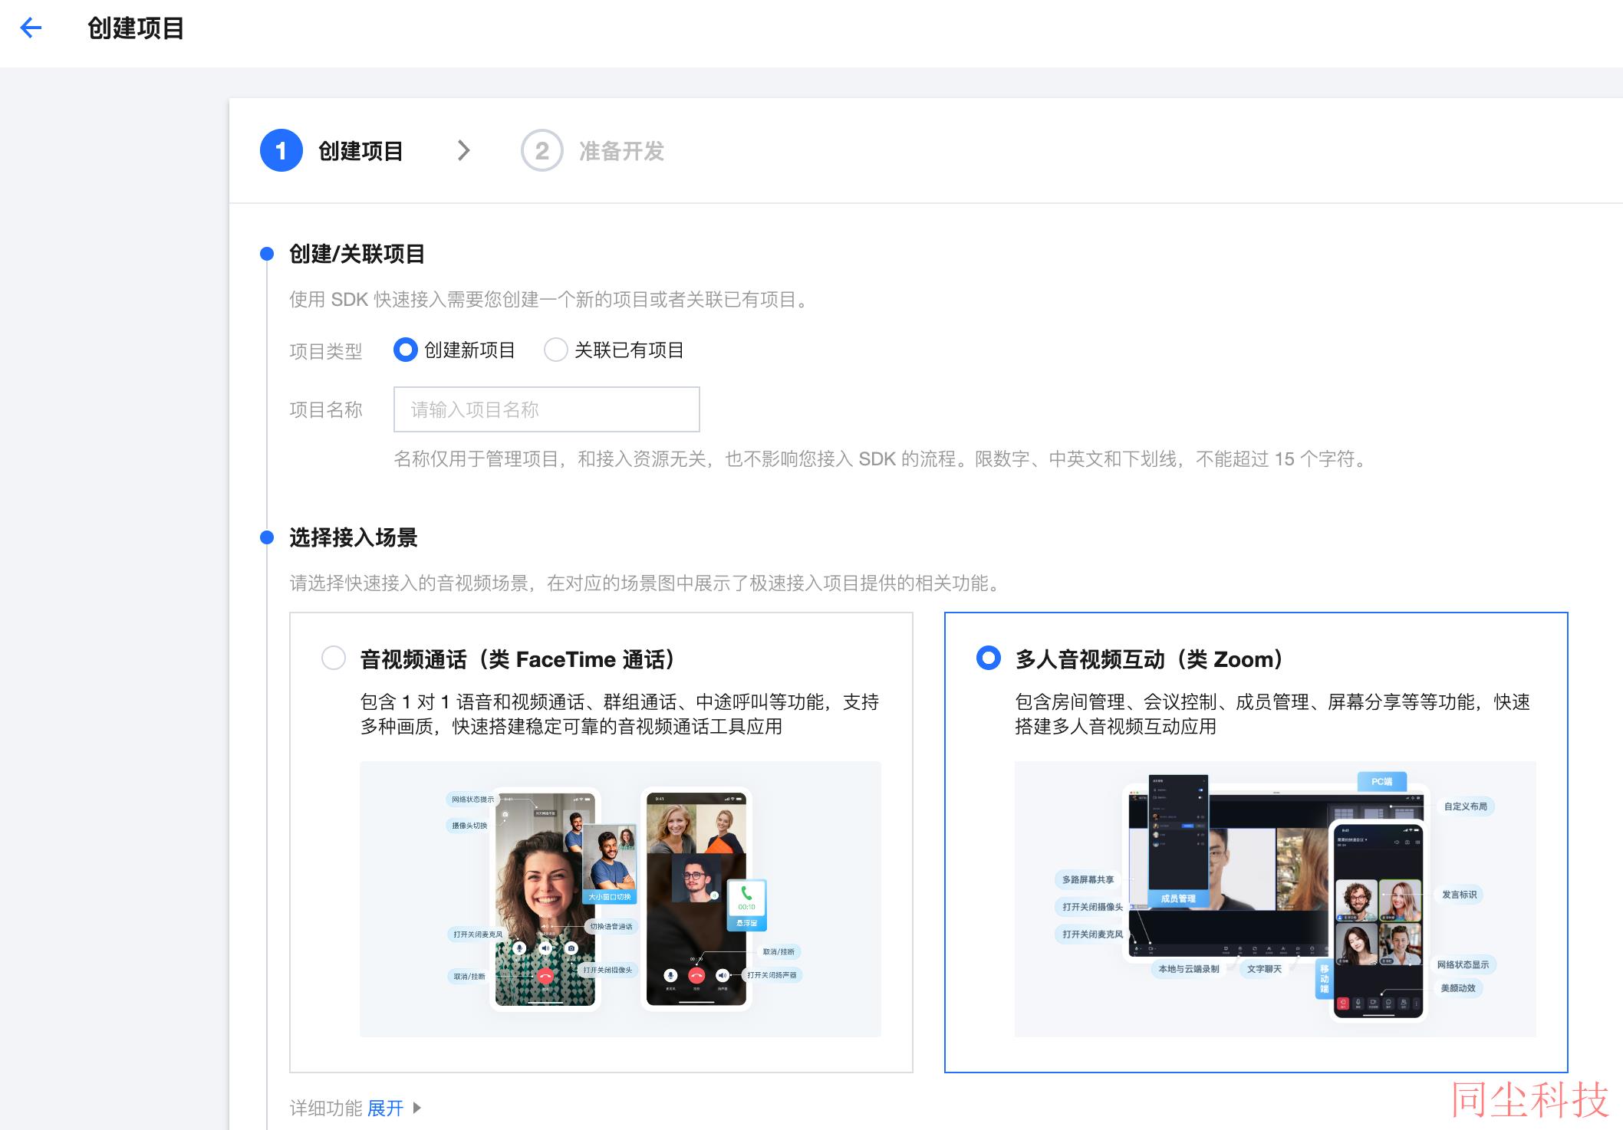
Task: Click the SDK 快速接入 description sentence
Action: 551,300
